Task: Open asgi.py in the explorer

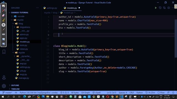Action: (x=23, y=64)
